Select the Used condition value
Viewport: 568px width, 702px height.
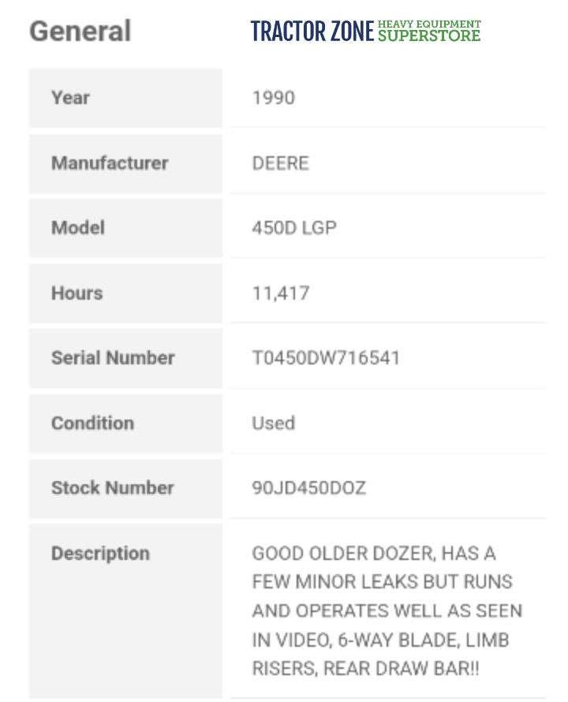pos(273,423)
